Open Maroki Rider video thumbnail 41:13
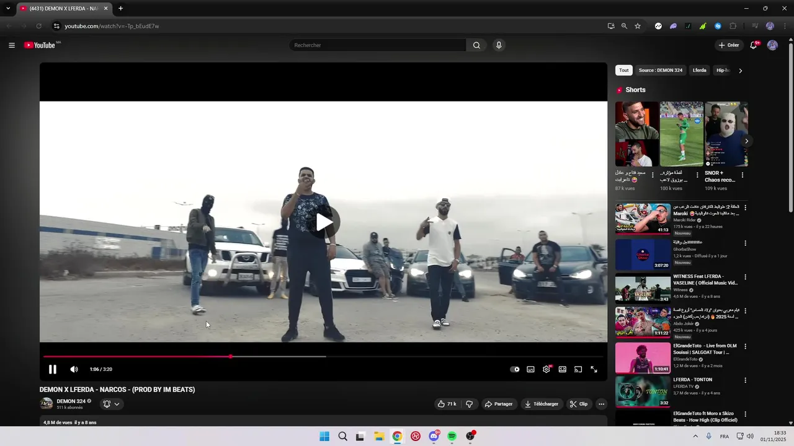Image resolution: width=794 pixels, height=446 pixels. pos(643,219)
